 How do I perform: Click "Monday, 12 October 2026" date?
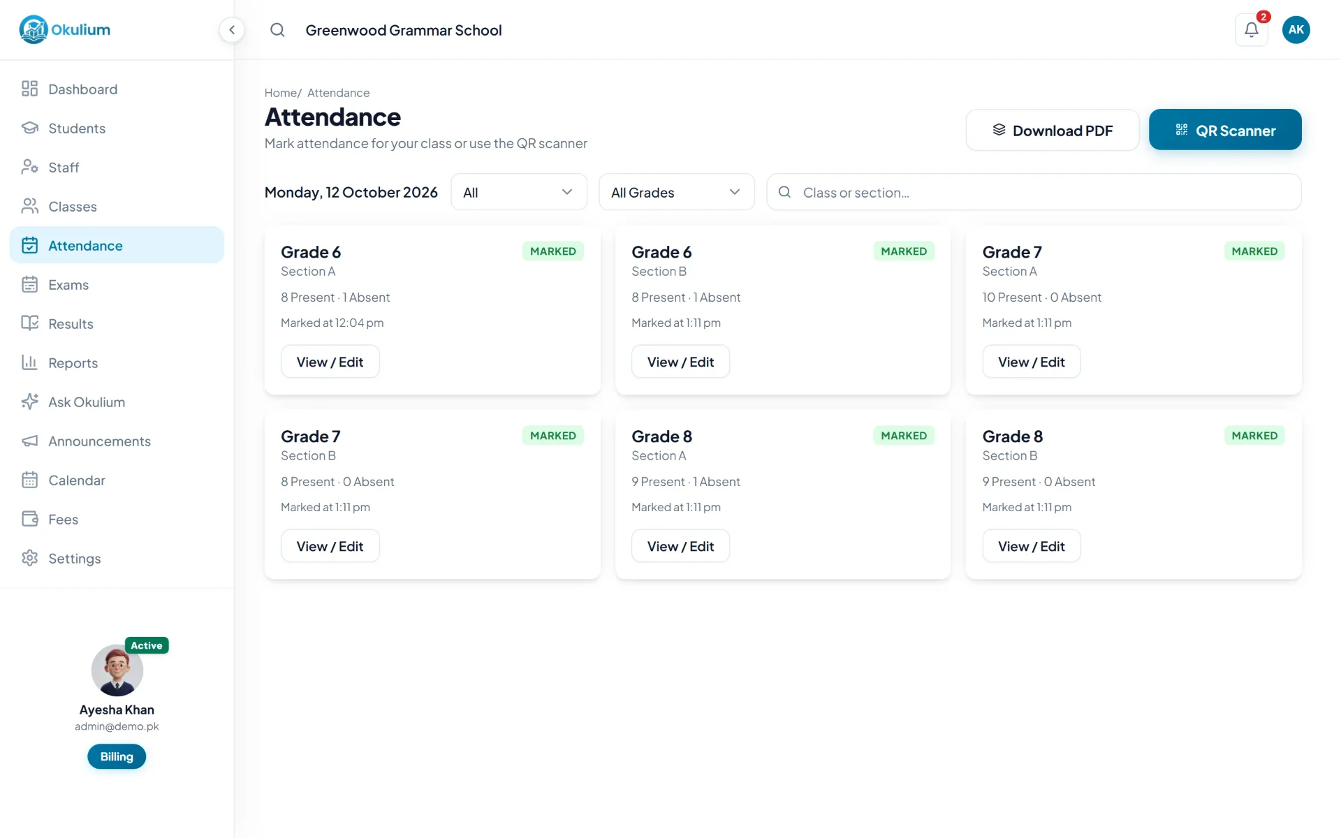point(351,192)
